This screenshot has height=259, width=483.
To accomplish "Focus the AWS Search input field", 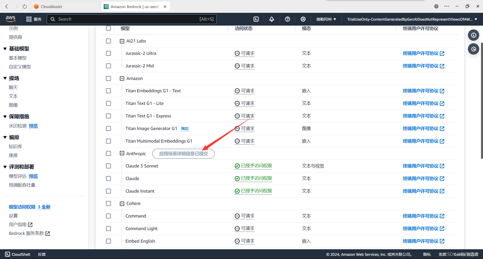I will click(132, 19).
